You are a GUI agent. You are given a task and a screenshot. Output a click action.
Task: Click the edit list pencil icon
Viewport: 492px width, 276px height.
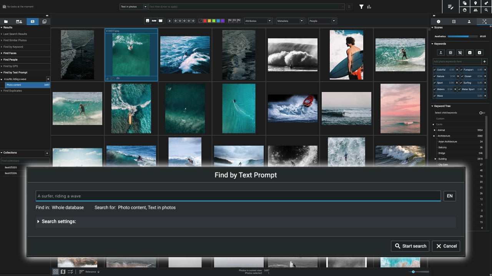click(451, 7)
